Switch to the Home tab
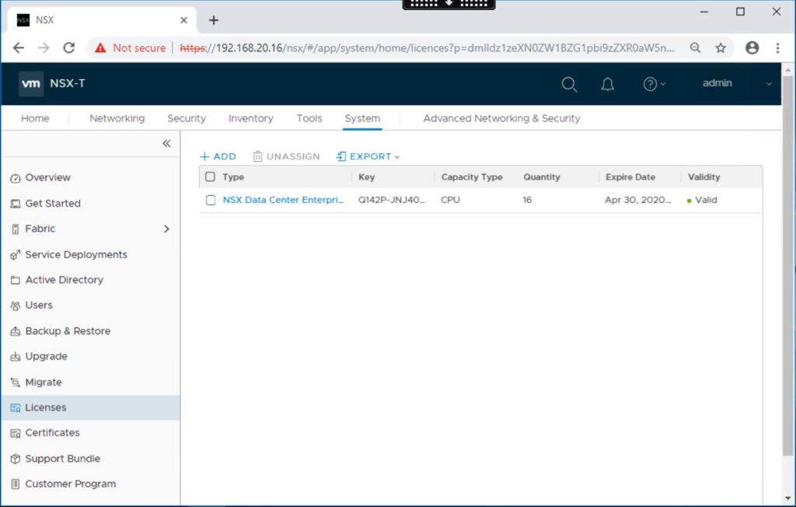Screen dimensions: 796x507 pos(35,118)
